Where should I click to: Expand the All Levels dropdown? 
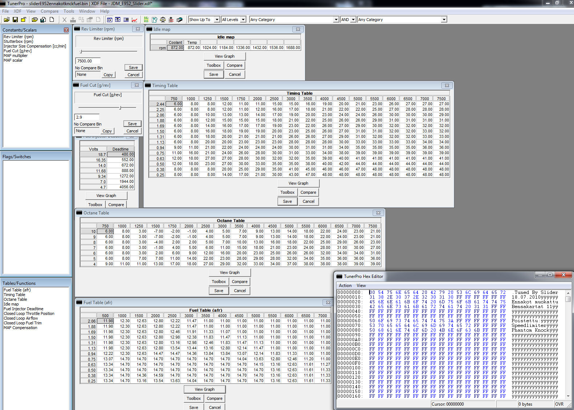(x=243, y=20)
